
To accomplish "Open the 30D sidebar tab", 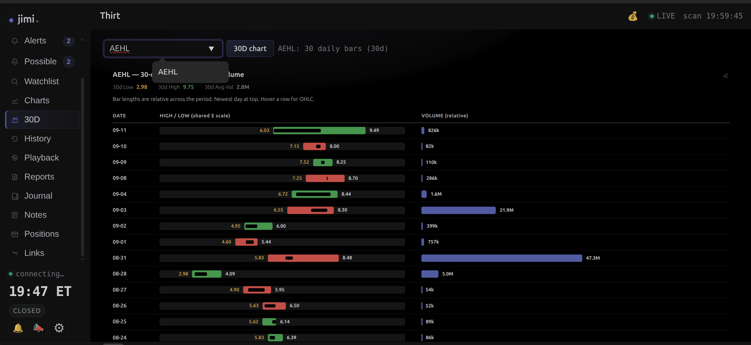I will click(x=43, y=120).
